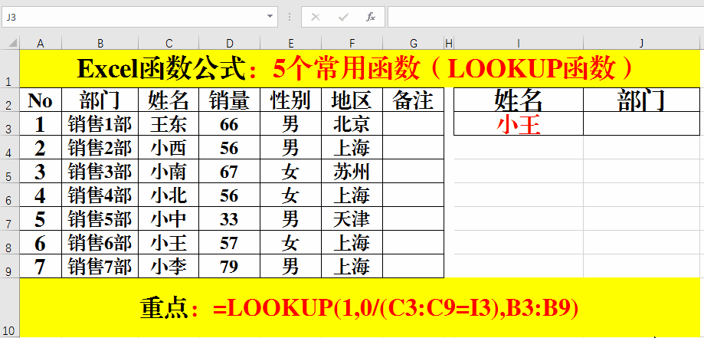Click cell 销售7部

coord(100,267)
